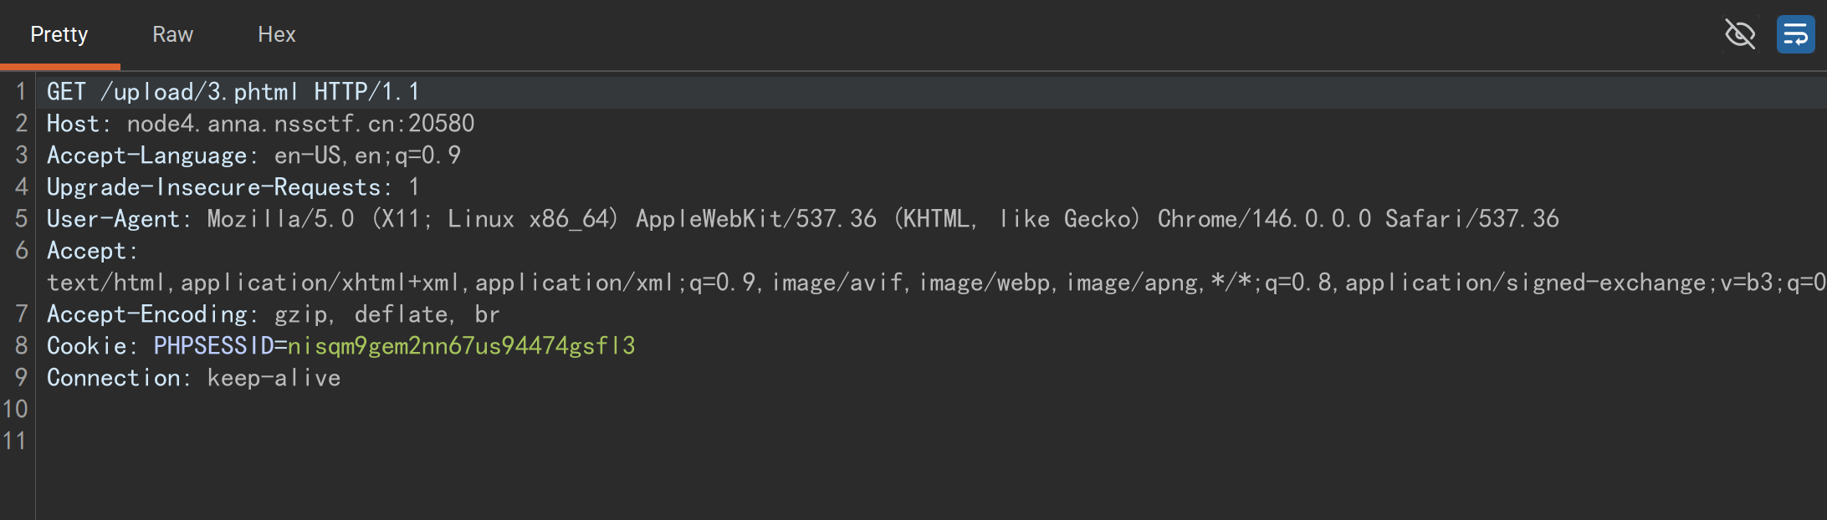Viewport: 1827px width, 520px height.
Task: Click the Host header value node4.anna.nssctf.cn:20580
Action: pos(300,124)
